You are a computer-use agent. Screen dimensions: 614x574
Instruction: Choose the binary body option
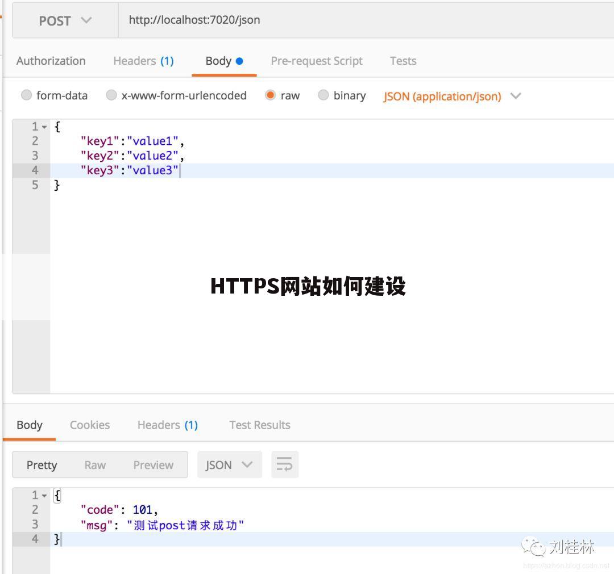[323, 95]
